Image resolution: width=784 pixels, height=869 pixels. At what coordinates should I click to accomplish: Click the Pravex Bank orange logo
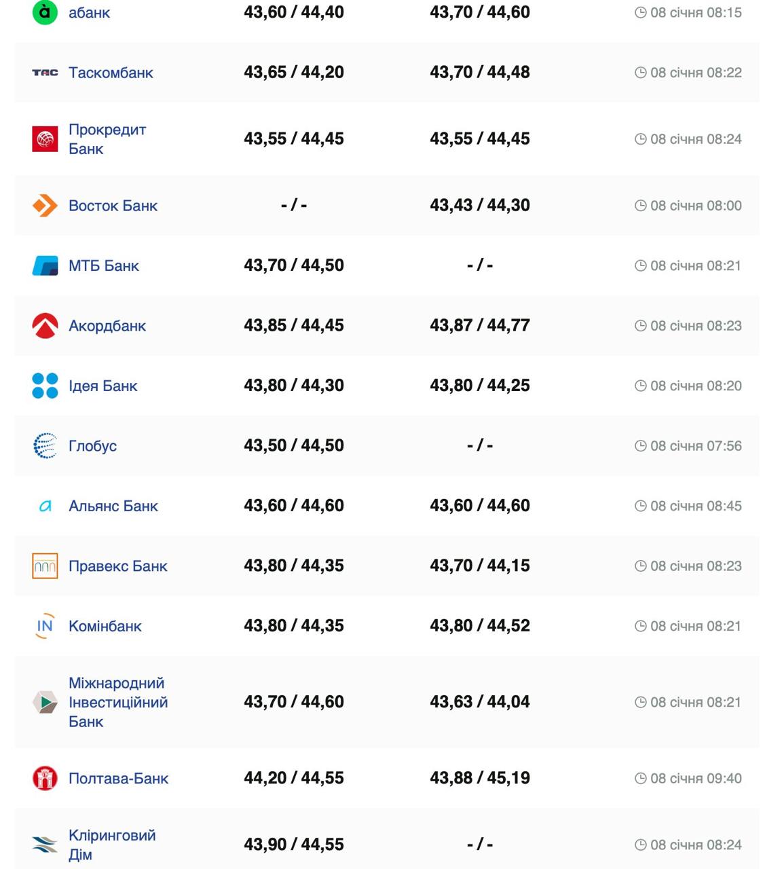pyautogui.click(x=45, y=566)
